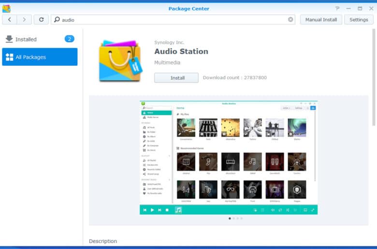This screenshot has height=249, width=377.
Task: Click the 'Download count : 27837800' text
Action: [x=235, y=78]
